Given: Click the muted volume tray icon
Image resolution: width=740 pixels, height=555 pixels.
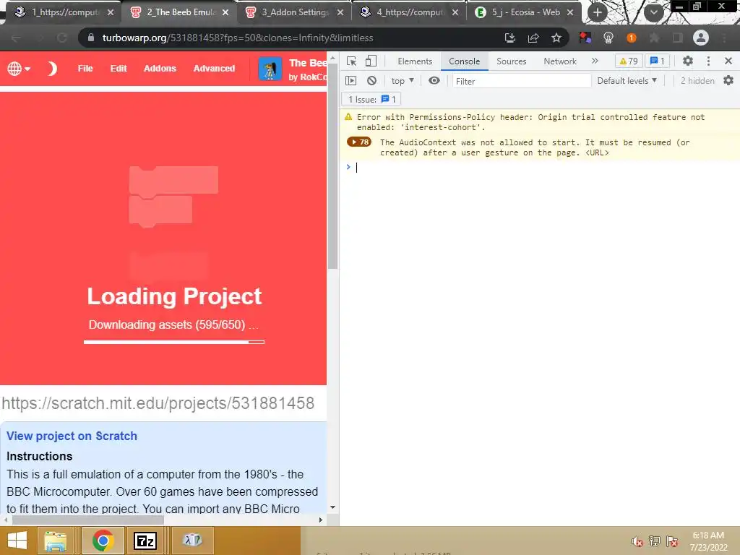Looking at the screenshot, I should [637, 541].
